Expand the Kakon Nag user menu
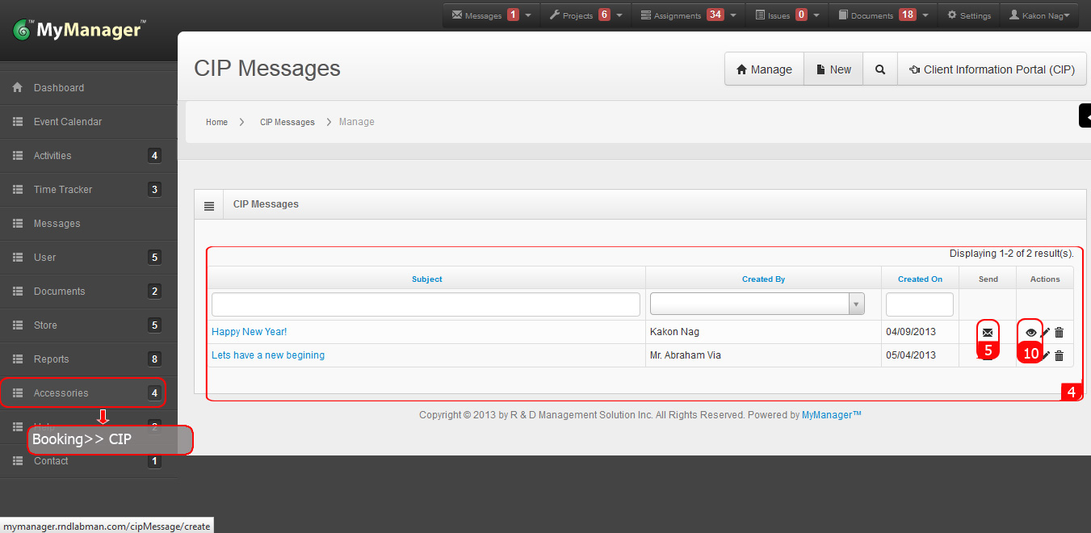Image resolution: width=1091 pixels, height=533 pixels. tap(1039, 15)
